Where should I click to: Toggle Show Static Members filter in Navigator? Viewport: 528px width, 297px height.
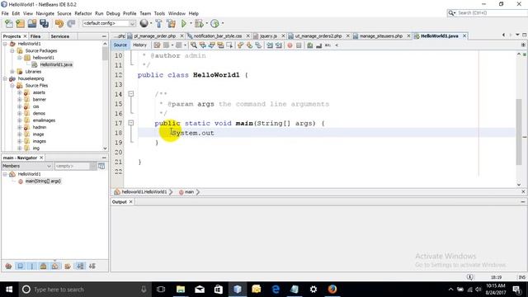pos(32,266)
